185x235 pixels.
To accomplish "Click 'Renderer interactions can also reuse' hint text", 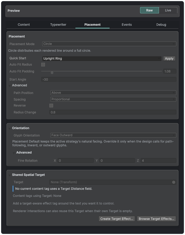I will pos(73,211).
